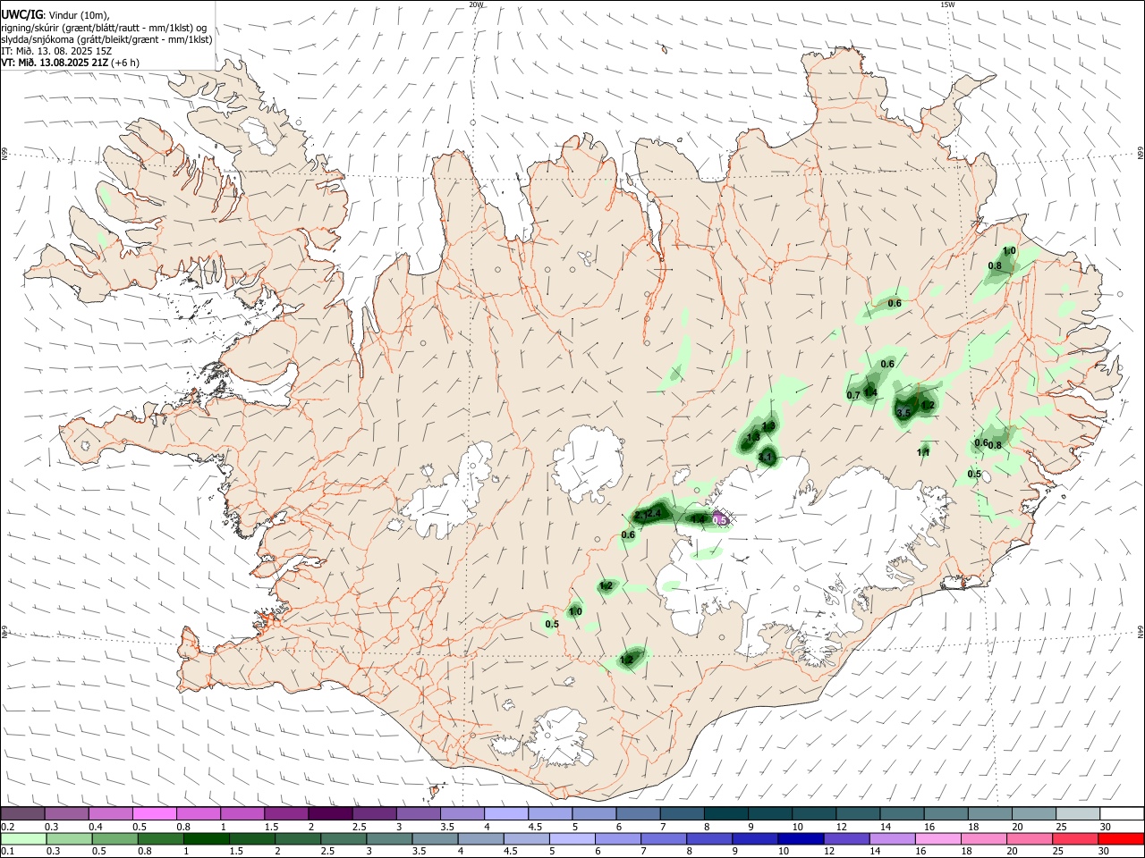The image size is (1145, 858).
Task: Select the white swatch ending the snow legend
Action: coord(1121,813)
